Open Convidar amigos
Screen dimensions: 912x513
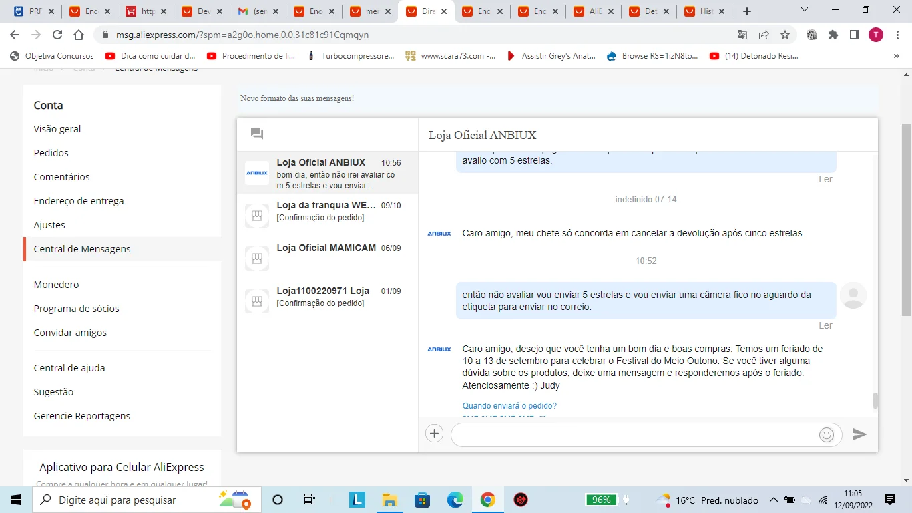click(x=70, y=333)
